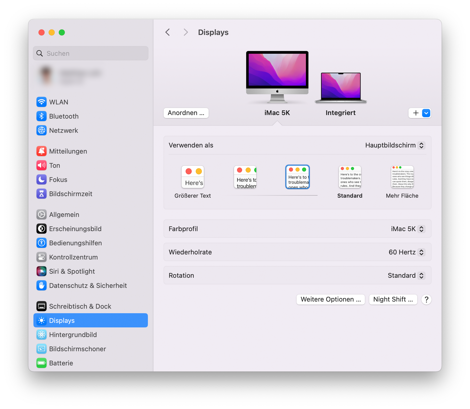Viewport: 470px width, 409px height.
Task: Open Mitteilungen settings in sidebar
Action: pos(90,151)
